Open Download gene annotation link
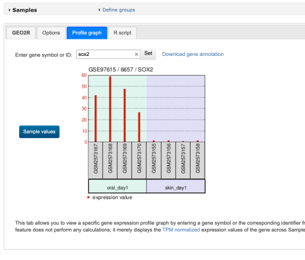305x260 pixels. (193, 54)
